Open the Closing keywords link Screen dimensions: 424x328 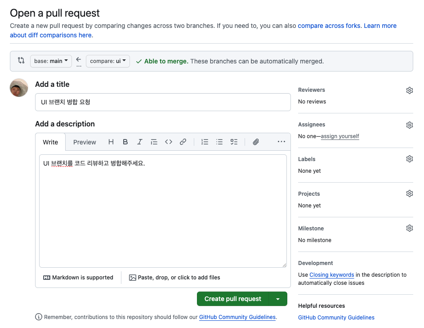[x=331, y=275]
